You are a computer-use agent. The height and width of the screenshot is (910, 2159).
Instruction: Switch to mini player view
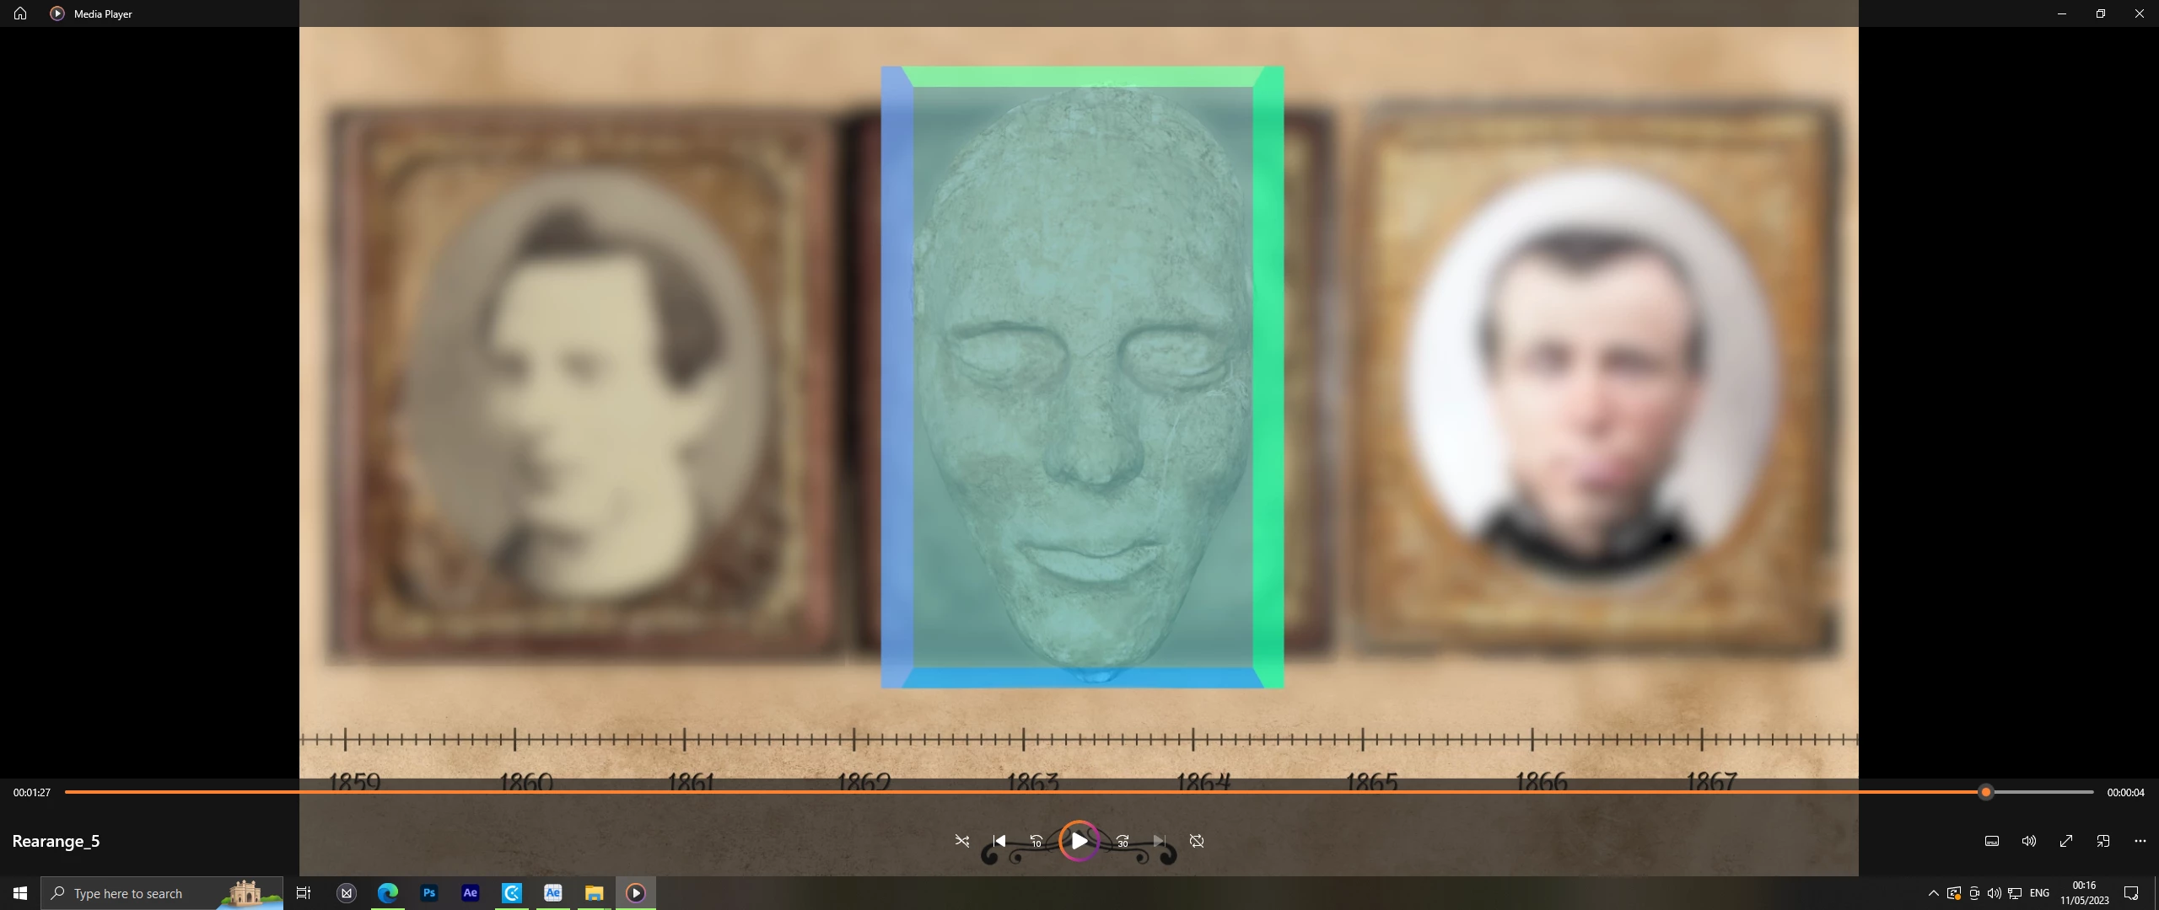[2103, 841]
